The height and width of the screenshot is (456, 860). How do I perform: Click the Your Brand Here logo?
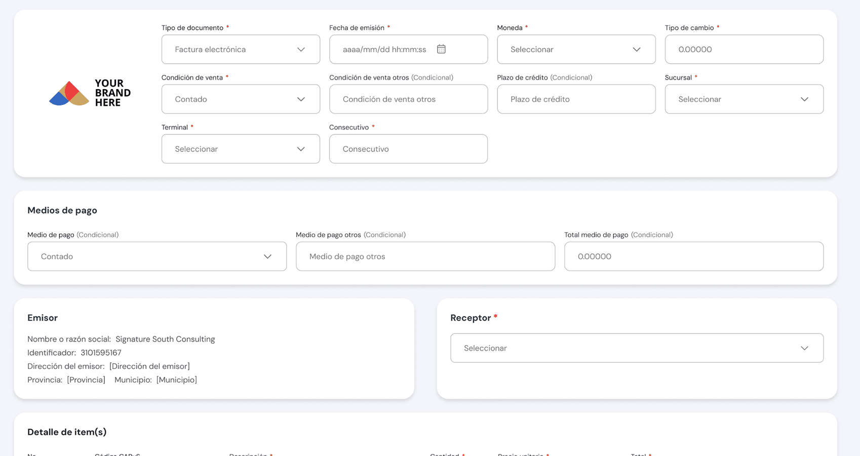tap(90, 93)
